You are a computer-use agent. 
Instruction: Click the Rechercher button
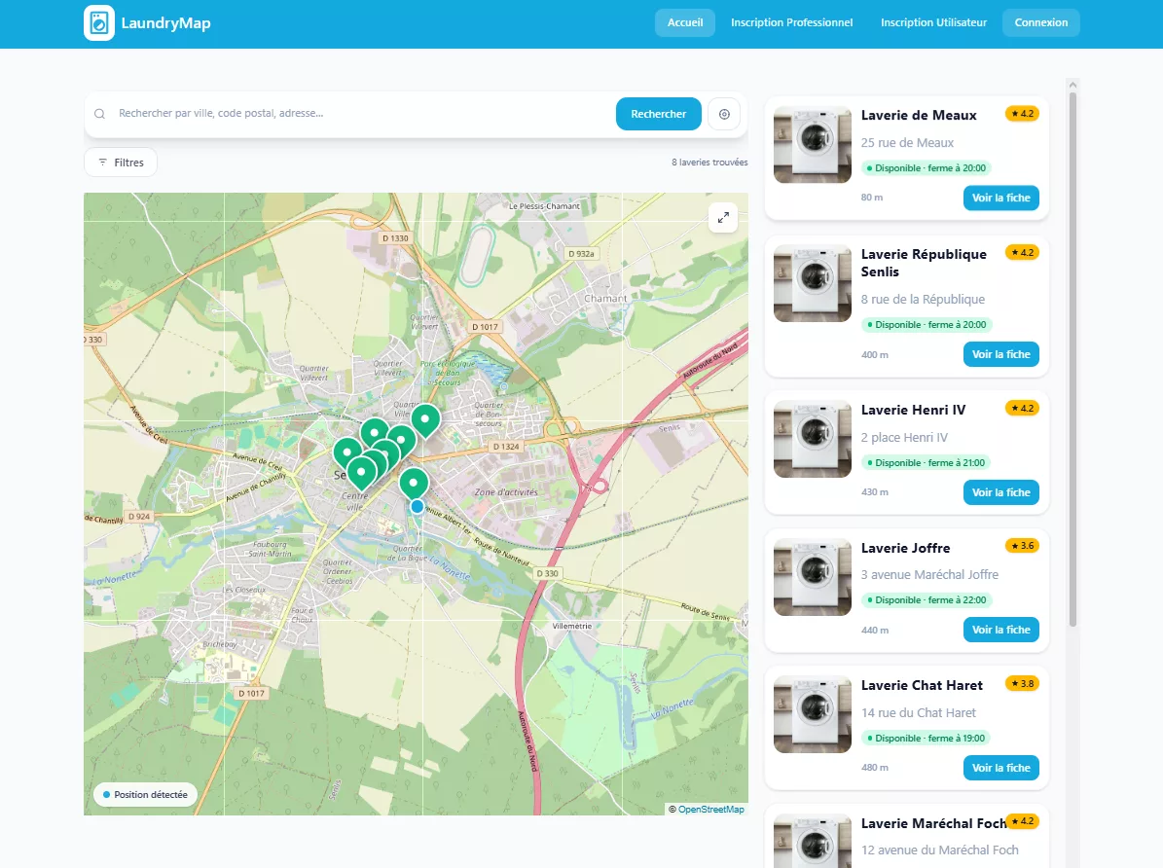658,114
